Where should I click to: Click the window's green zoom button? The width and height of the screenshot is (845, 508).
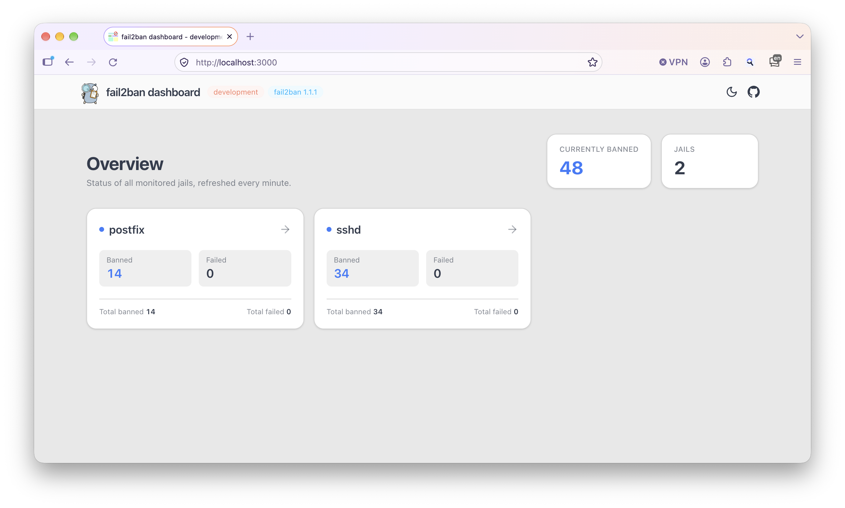(x=74, y=36)
